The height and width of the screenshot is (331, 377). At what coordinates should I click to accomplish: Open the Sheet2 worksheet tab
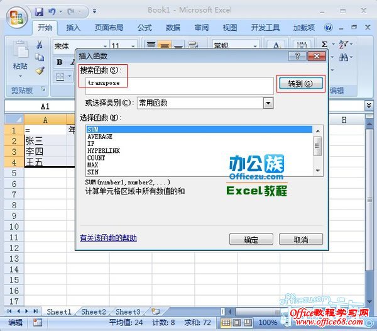(94, 311)
